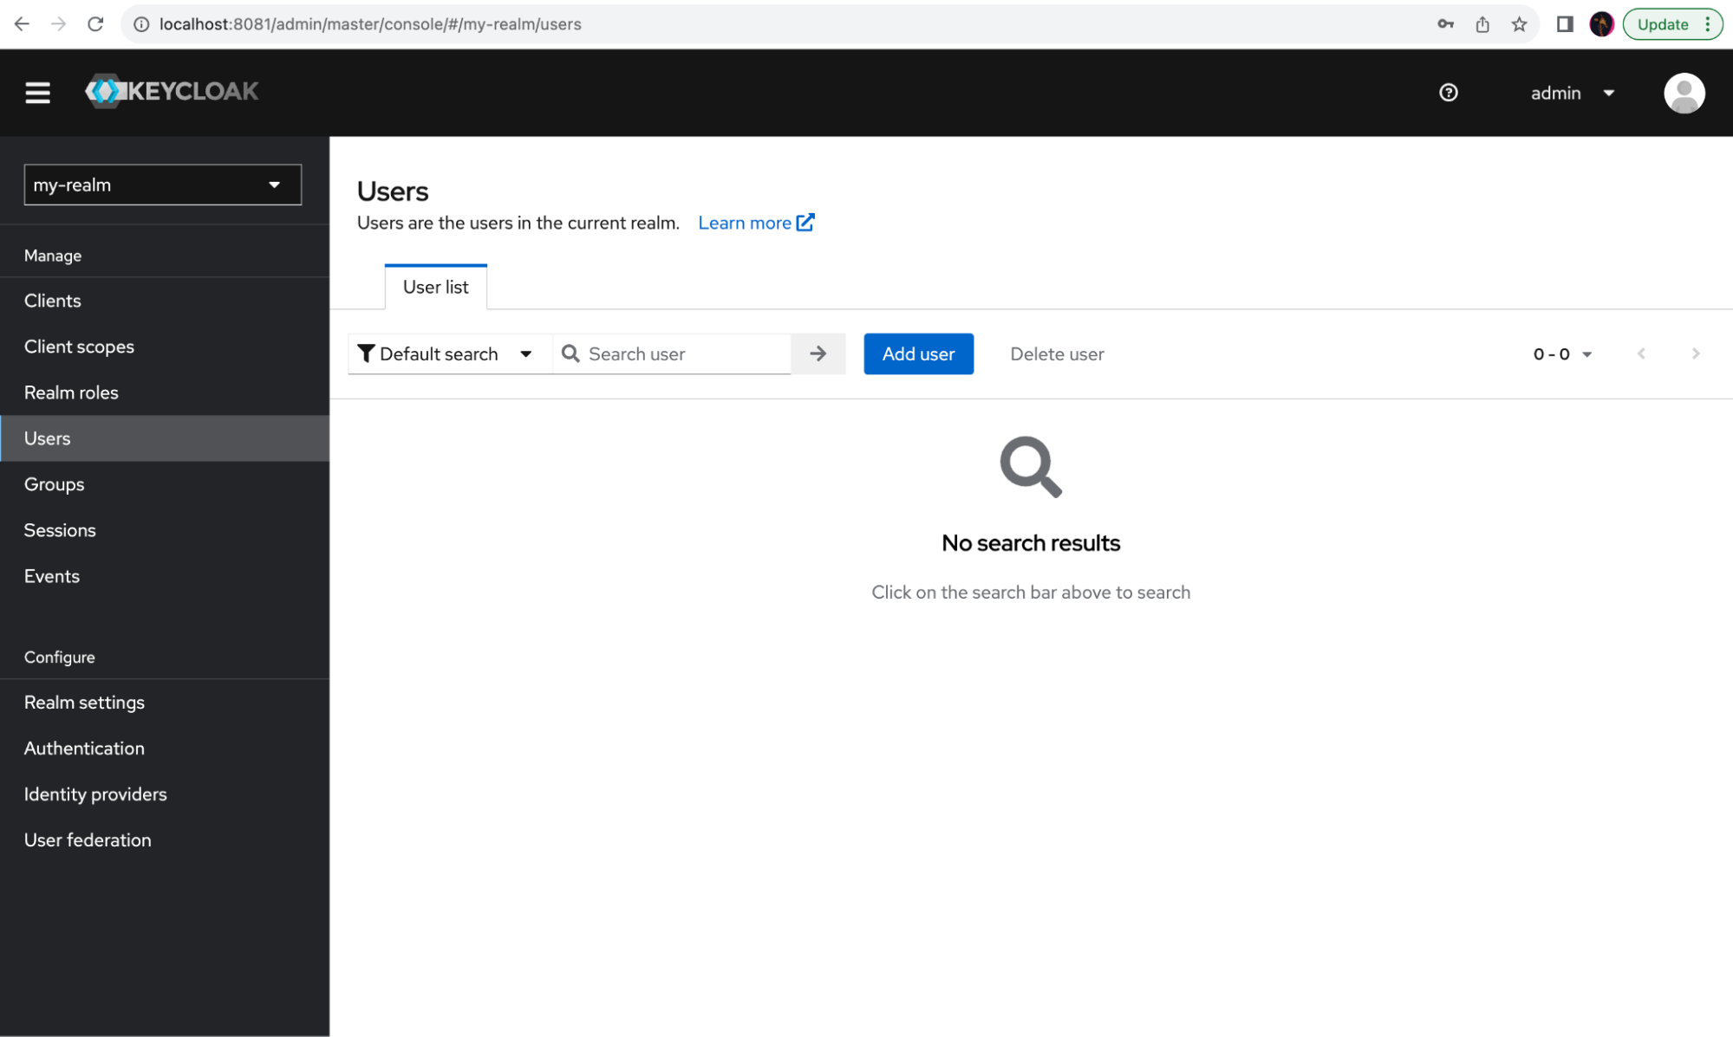
Task: Navigate to Realm settings section
Action: [x=84, y=701]
